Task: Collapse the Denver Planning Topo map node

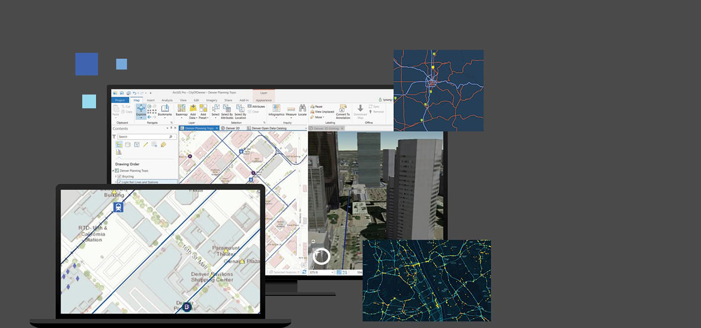Action: click(113, 171)
